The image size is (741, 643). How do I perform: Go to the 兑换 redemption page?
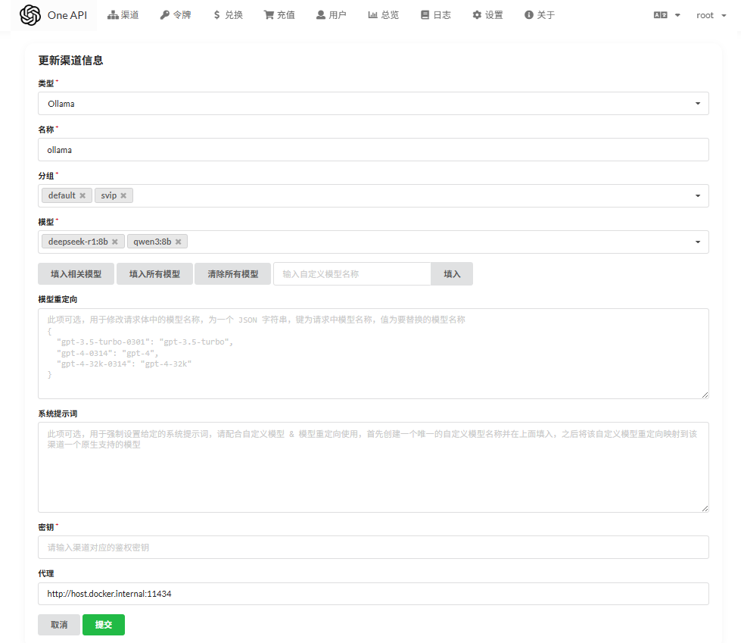(x=228, y=15)
